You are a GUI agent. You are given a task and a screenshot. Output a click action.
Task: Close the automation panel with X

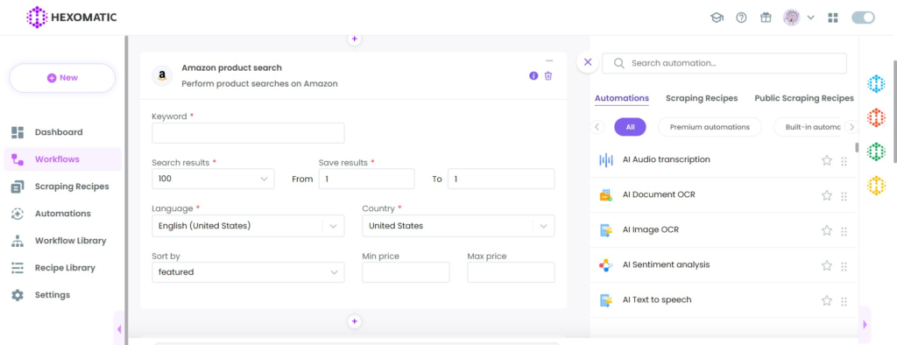pyautogui.click(x=588, y=62)
